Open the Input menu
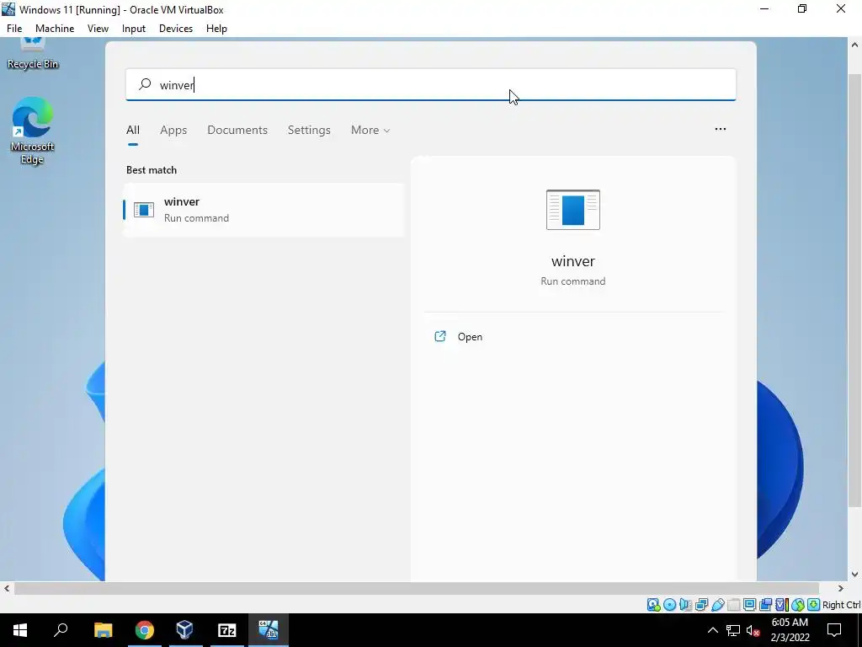This screenshot has height=647, width=862. 134,29
